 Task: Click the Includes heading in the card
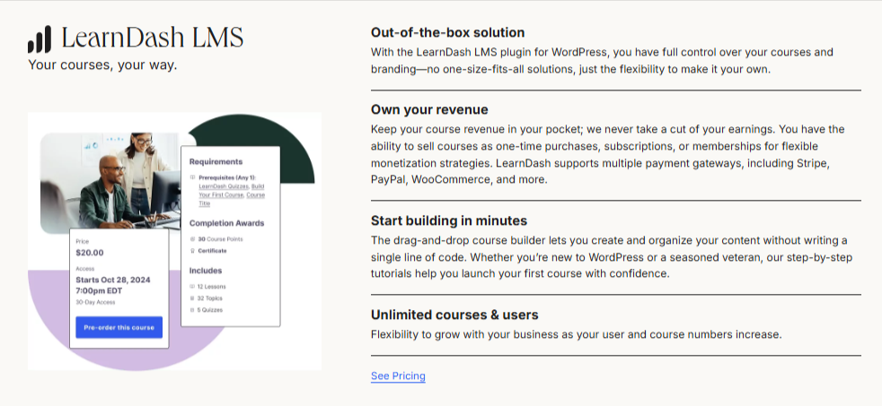(x=206, y=270)
